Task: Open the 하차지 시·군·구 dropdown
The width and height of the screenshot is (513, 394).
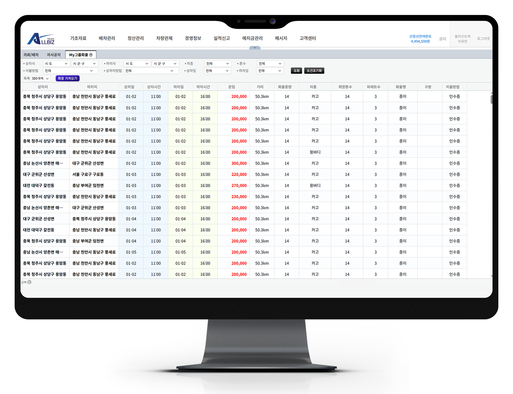Action: [165, 64]
